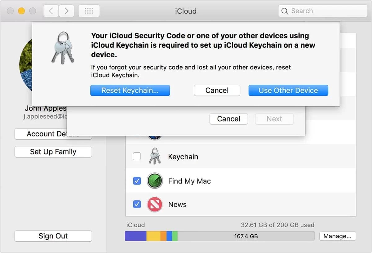Select Use Other Device
Screen dimensions: 372x253
288,90
